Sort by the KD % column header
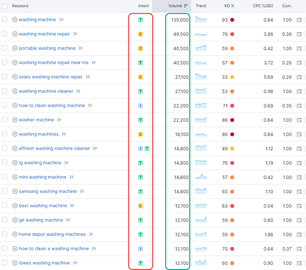The height and width of the screenshot is (270, 306). [229, 6]
